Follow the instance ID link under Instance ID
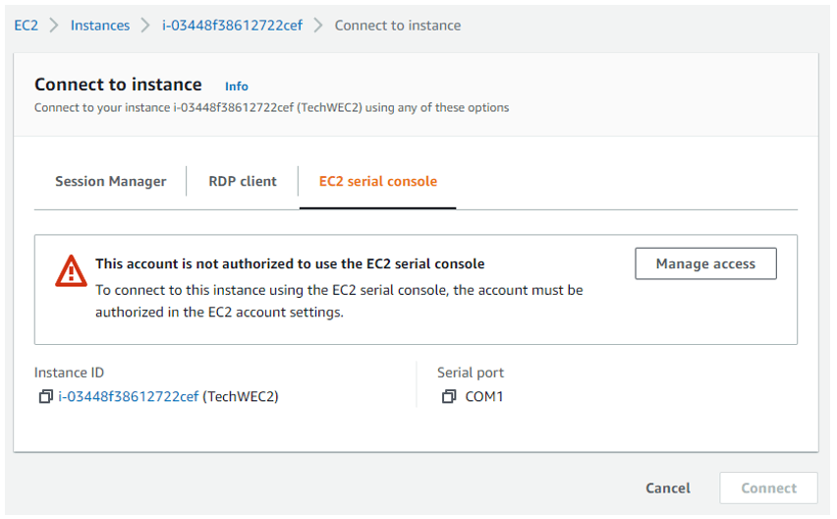The image size is (837, 519). pos(128,397)
